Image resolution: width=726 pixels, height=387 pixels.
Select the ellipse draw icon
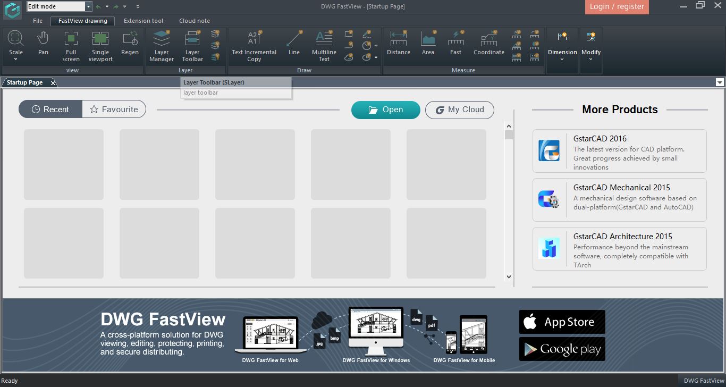coord(367,57)
